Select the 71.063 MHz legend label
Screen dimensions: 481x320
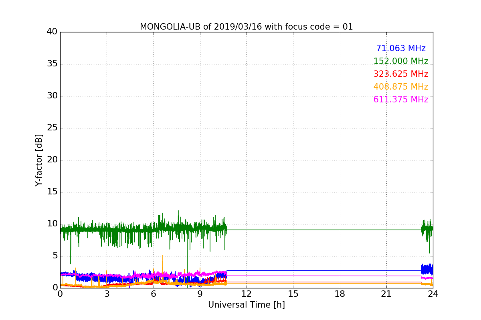click(x=401, y=48)
